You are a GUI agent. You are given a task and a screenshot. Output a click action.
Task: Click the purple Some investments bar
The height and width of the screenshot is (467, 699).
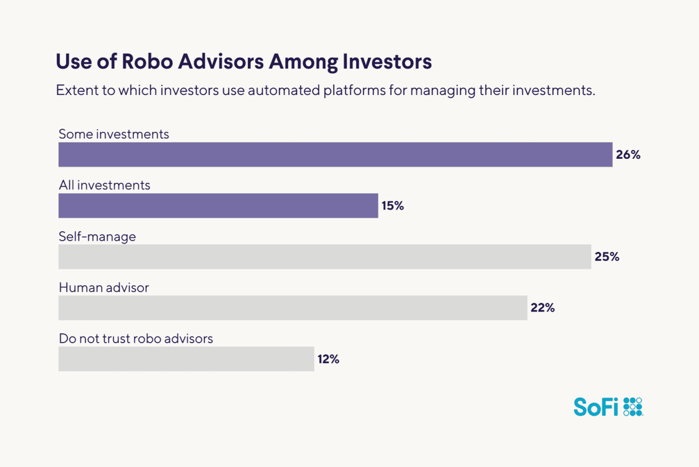(335, 154)
